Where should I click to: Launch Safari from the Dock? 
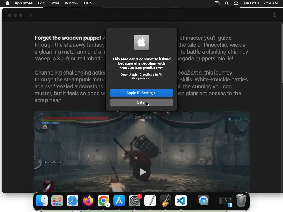(x=73, y=201)
